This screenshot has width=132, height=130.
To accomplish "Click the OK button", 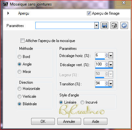I will click(x=43, y=121).
